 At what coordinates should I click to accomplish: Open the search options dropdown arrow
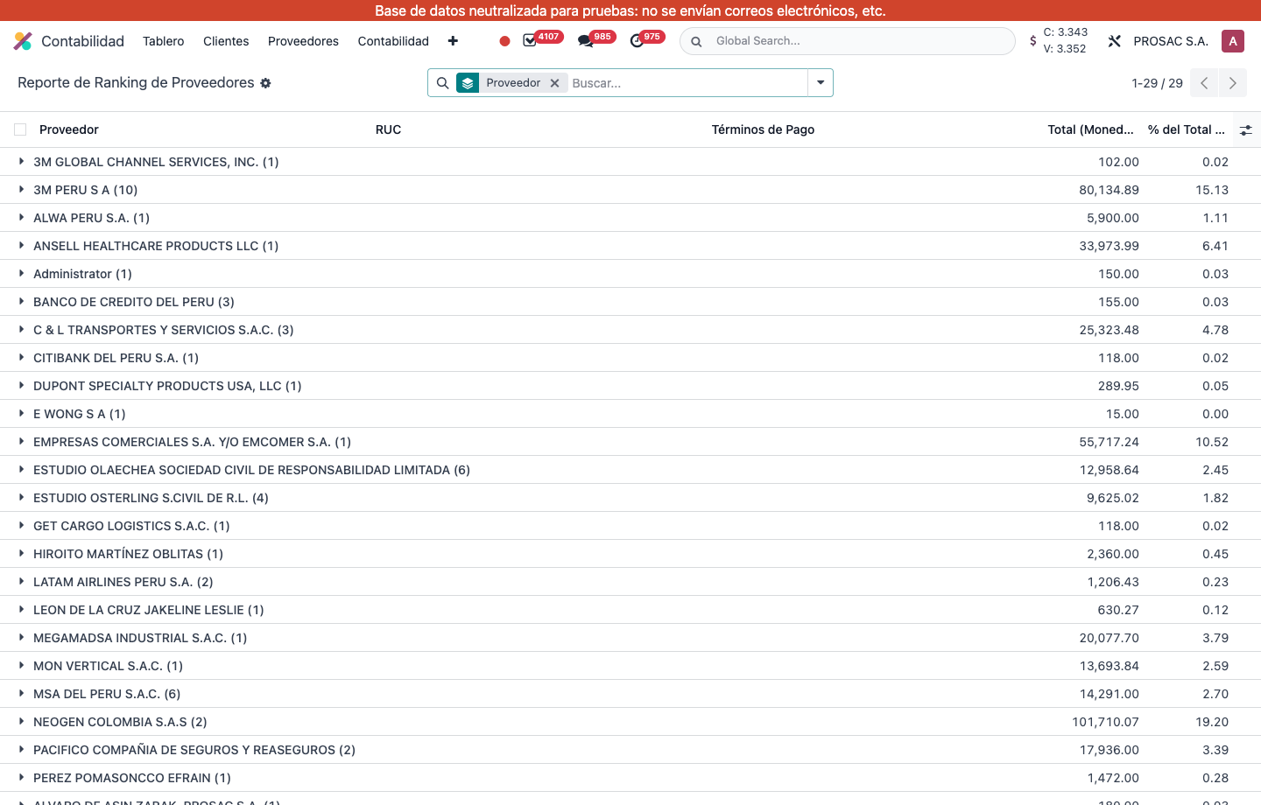point(821,83)
